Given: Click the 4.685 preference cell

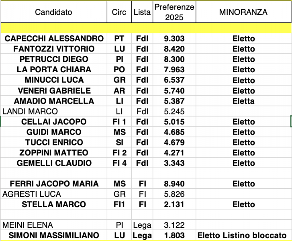Looking at the screenshot, I should 174,132.
